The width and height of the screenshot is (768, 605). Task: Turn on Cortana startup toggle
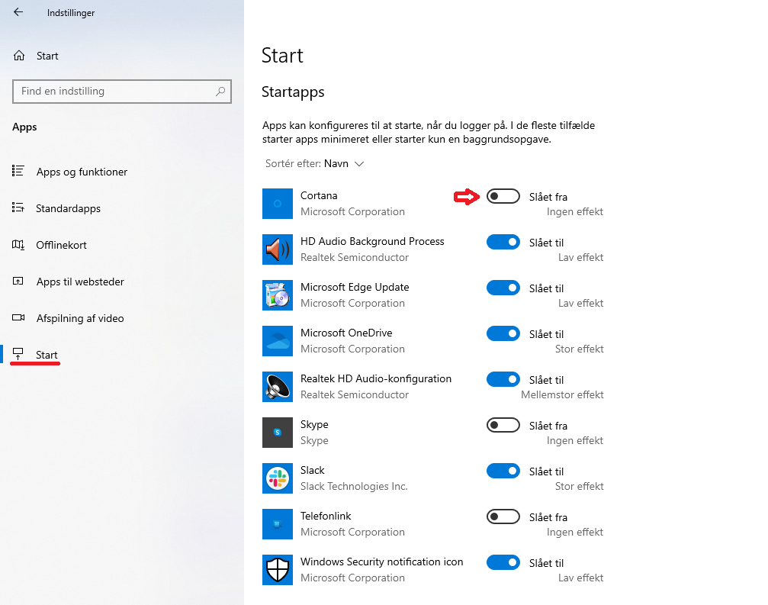pyautogui.click(x=503, y=196)
